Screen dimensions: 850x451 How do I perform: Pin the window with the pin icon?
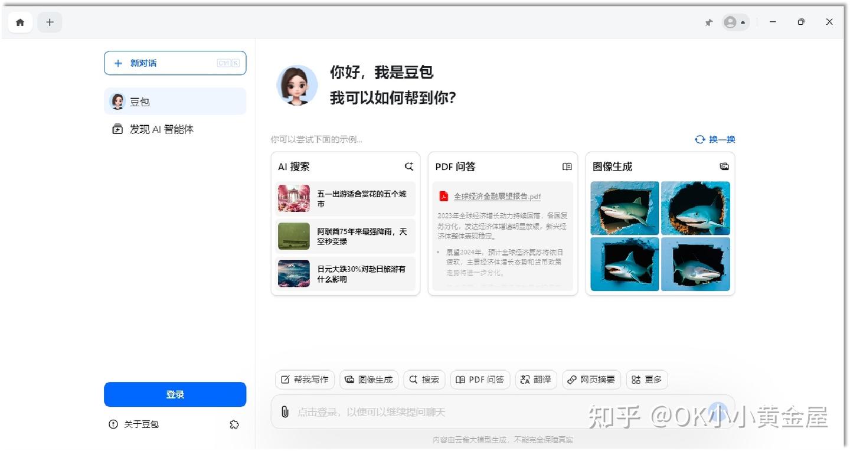[x=708, y=22]
